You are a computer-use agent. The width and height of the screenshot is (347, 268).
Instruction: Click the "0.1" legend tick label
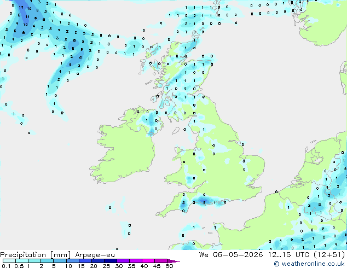[x=6, y=266]
